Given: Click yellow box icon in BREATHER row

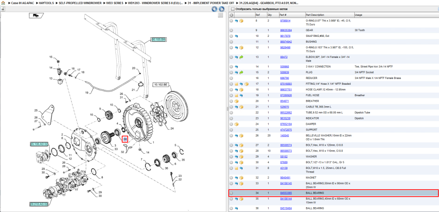Looking at the screenshot, I should tap(236, 101).
